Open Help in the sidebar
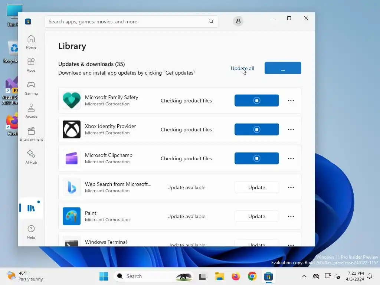This screenshot has width=380, height=285. (x=31, y=232)
